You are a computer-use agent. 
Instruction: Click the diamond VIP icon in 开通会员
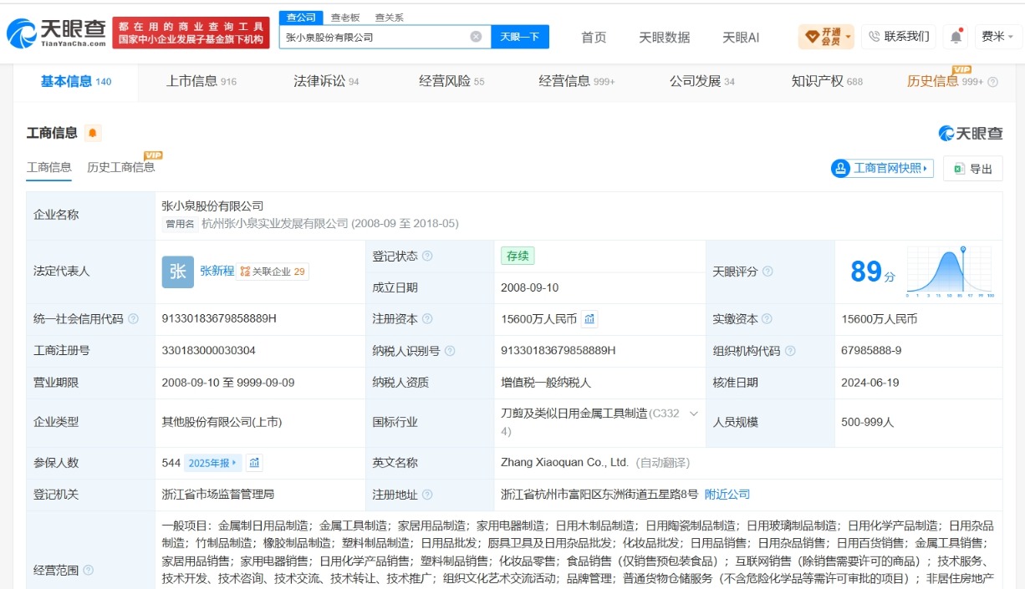(x=812, y=37)
